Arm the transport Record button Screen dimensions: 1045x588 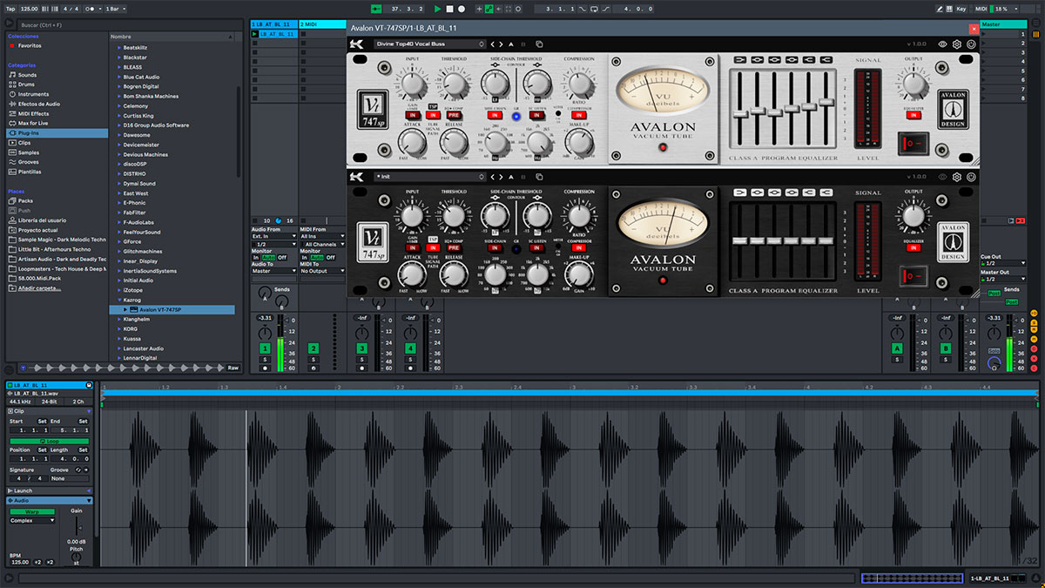[x=462, y=9]
